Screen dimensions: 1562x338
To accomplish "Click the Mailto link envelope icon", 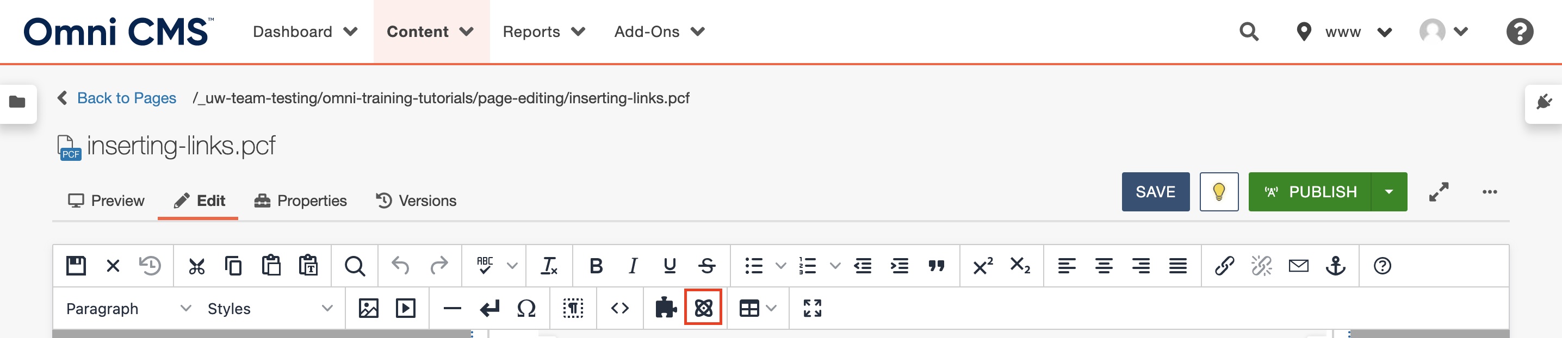I will pyautogui.click(x=1298, y=266).
